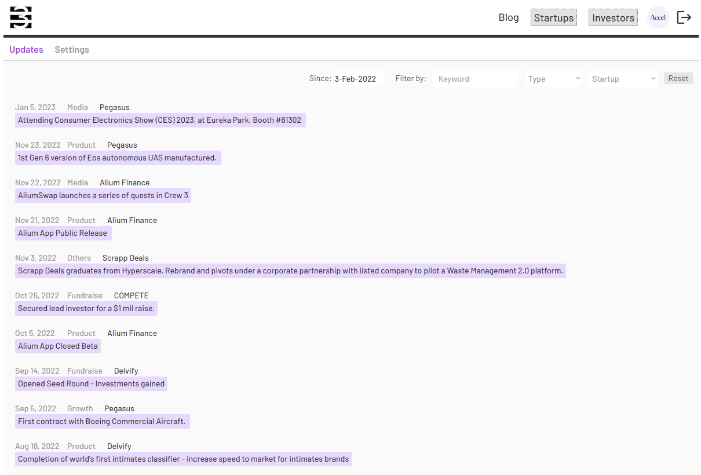
Task: Open the Eos autonomous UAS update
Action: [118, 158]
